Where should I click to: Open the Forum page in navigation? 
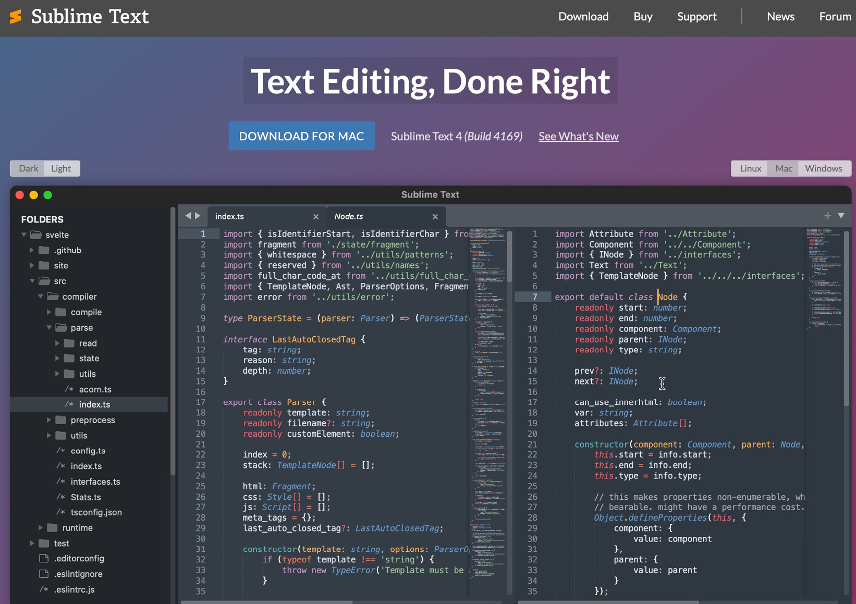click(835, 17)
